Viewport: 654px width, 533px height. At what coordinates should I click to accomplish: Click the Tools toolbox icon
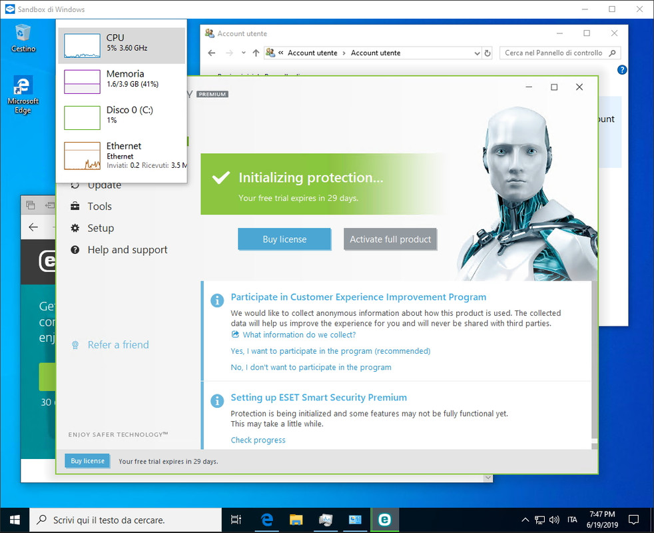[75, 206]
